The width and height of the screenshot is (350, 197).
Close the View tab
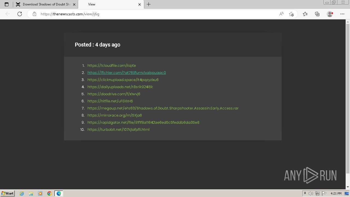coord(140,4)
